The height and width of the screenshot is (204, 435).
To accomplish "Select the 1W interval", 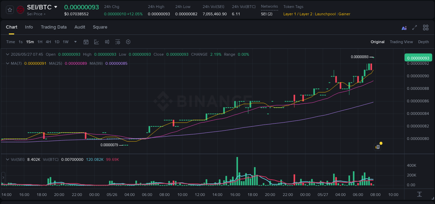I will pyautogui.click(x=65, y=42).
